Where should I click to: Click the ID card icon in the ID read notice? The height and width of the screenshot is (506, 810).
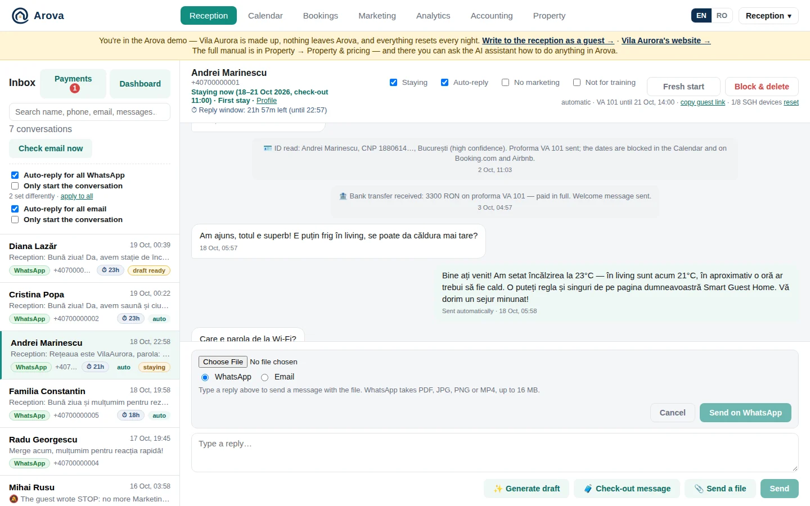pyautogui.click(x=268, y=148)
